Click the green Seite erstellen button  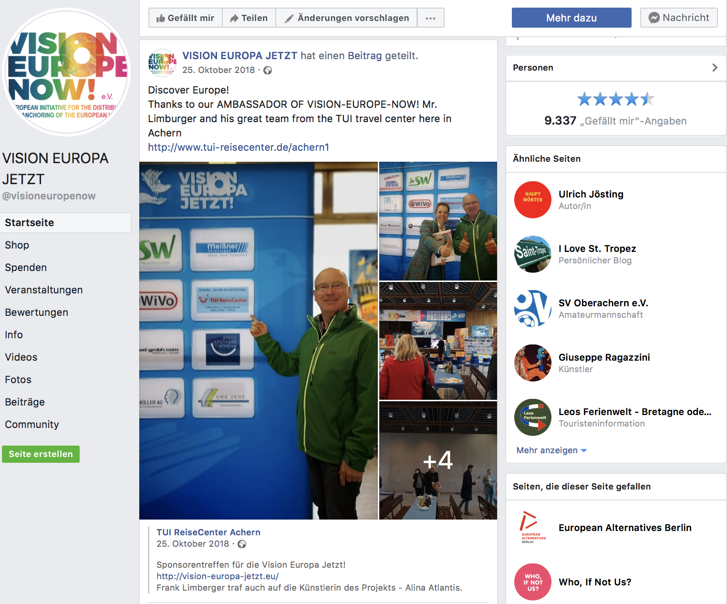(41, 454)
